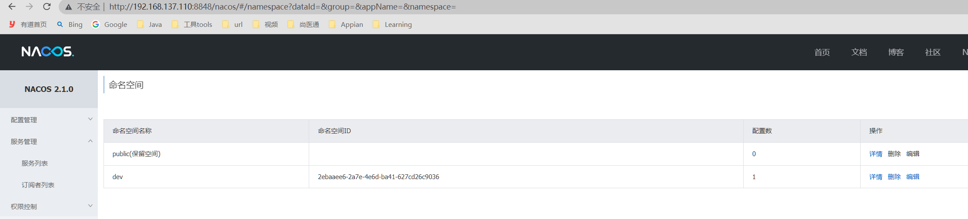The image size is (968, 219).
Task: Open 服务列表 in the sidebar
Action: click(x=35, y=163)
